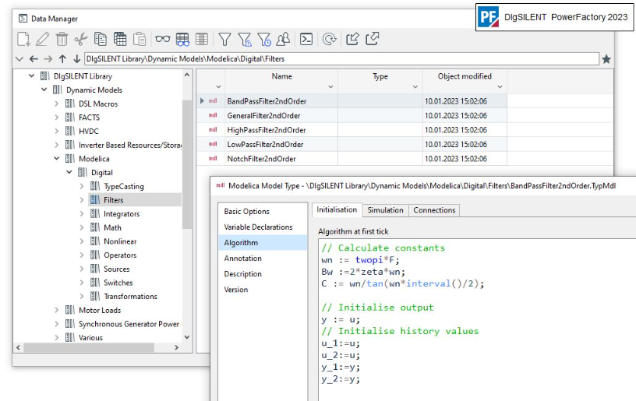Expand the HVDC folder
The width and height of the screenshot is (636, 401).
56,132
